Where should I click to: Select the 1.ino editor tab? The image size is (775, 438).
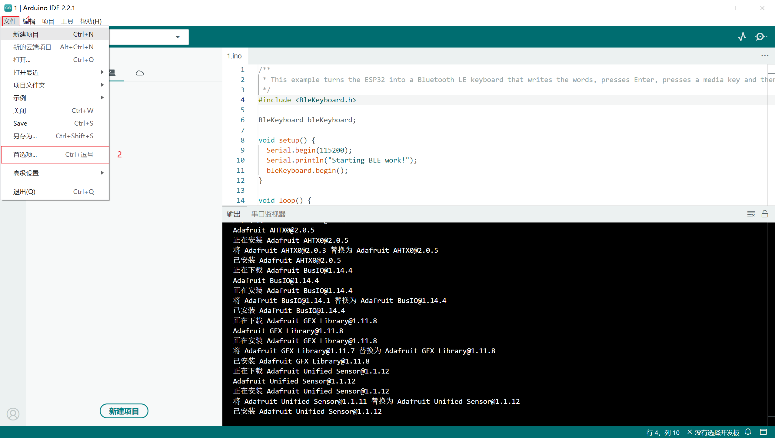pos(234,56)
